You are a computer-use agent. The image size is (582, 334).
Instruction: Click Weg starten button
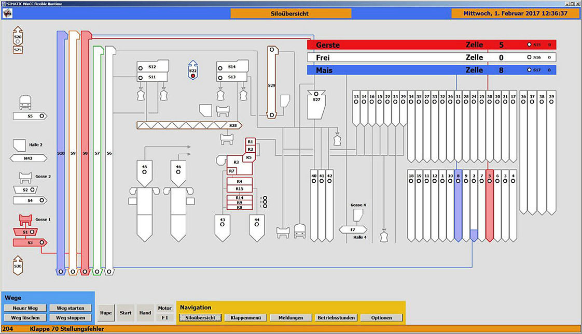pyautogui.click(x=71, y=308)
